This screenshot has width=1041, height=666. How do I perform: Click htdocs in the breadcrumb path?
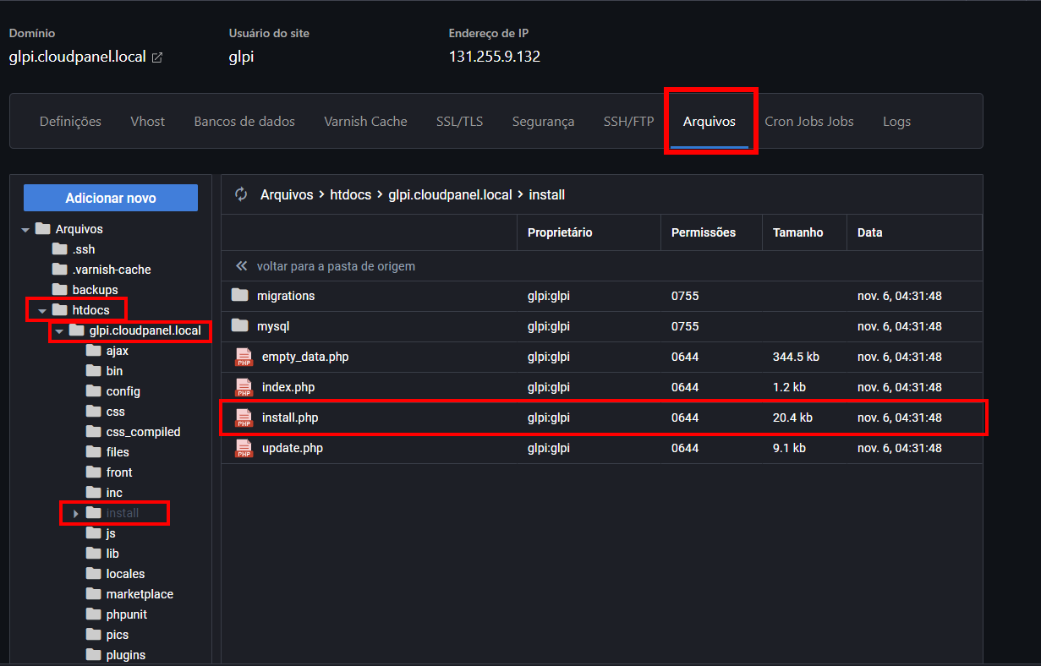(x=350, y=194)
